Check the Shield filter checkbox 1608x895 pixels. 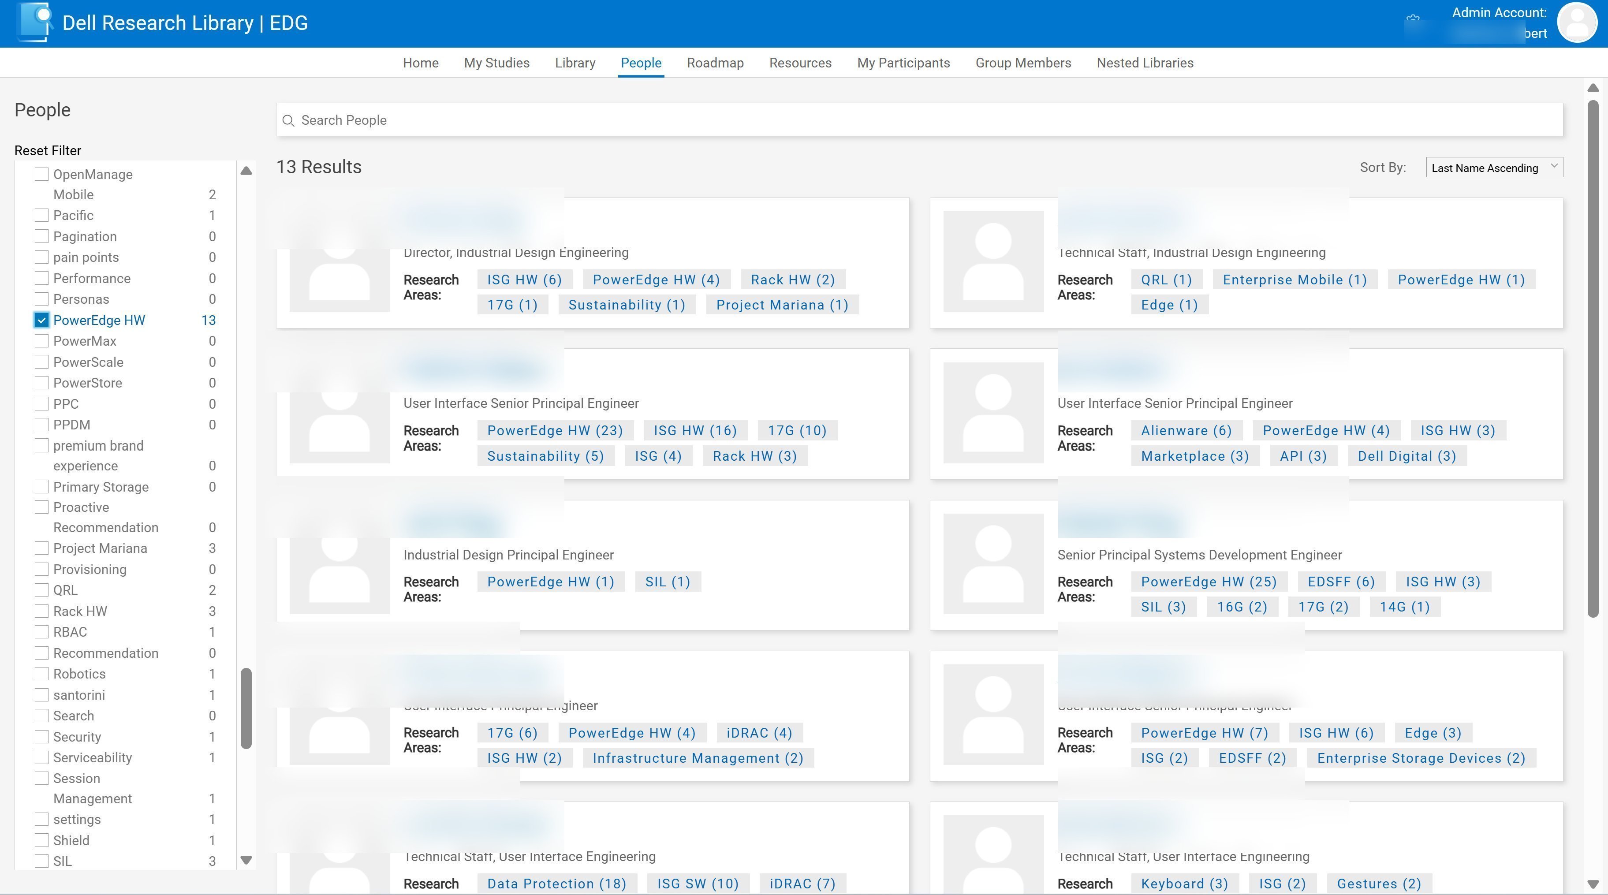pos(41,840)
